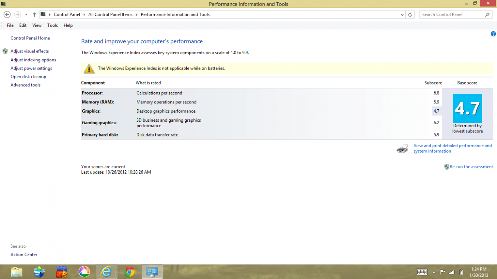Select the Control Panel breadcrumb
The width and height of the screenshot is (497, 279).
(67, 15)
